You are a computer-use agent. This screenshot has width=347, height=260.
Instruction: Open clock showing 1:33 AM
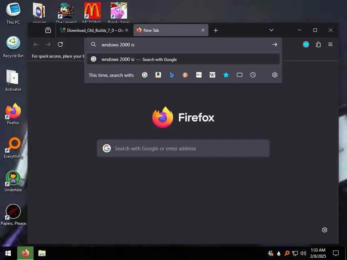(x=318, y=253)
